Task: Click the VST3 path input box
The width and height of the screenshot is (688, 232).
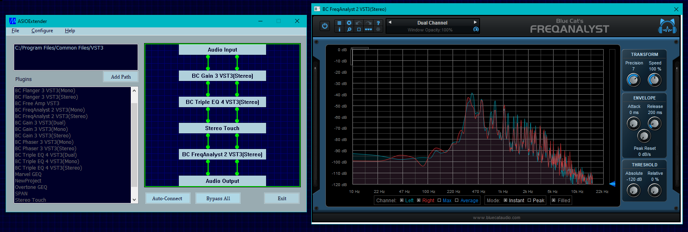Action: [76, 57]
